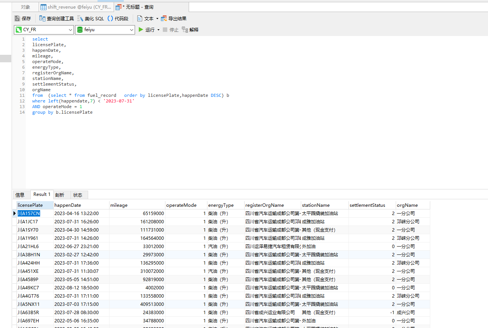Image resolution: width=488 pixels, height=328 pixels.
Task: Select the cell 川A1JC17
Action: tap(35, 221)
